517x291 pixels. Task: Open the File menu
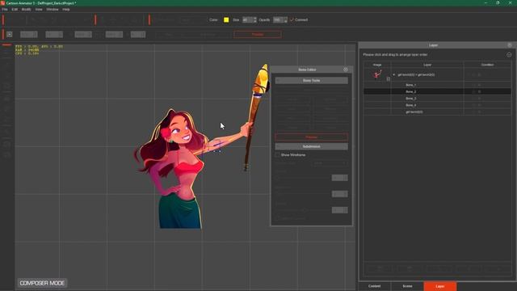(x=5, y=10)
